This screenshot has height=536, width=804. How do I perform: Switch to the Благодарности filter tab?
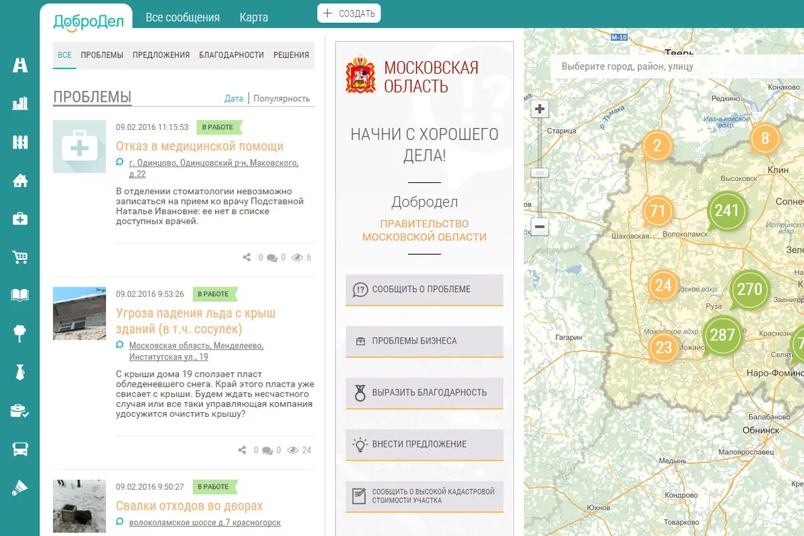coord(230,56)
